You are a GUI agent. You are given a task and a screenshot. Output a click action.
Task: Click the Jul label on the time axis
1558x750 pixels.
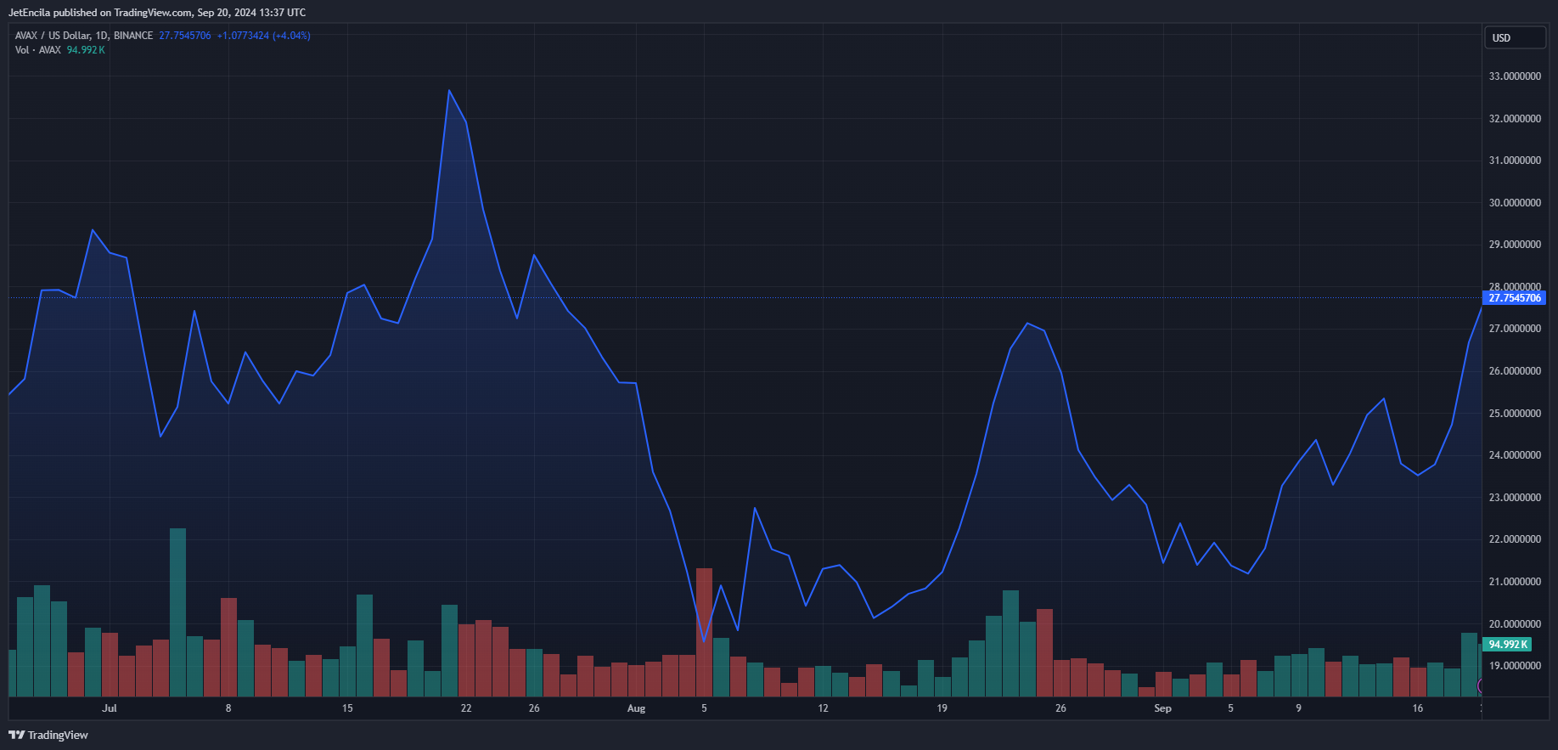point(109,708)
